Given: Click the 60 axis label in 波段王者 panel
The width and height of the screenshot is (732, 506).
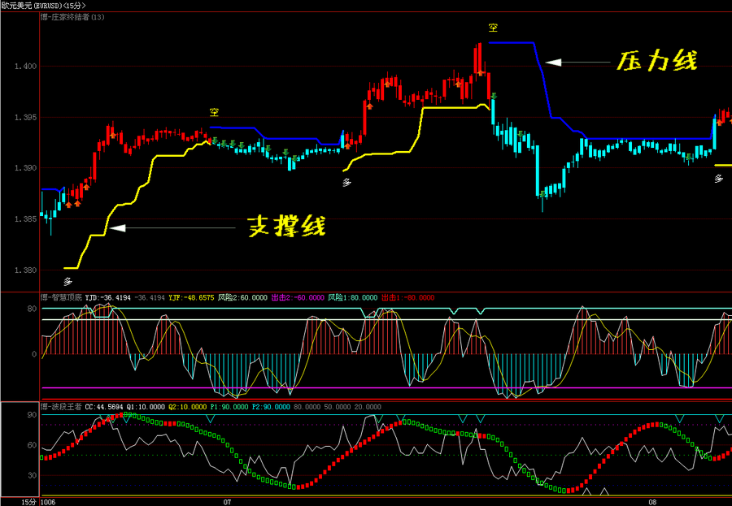Looking at the screenshot, I should (32, 445).
